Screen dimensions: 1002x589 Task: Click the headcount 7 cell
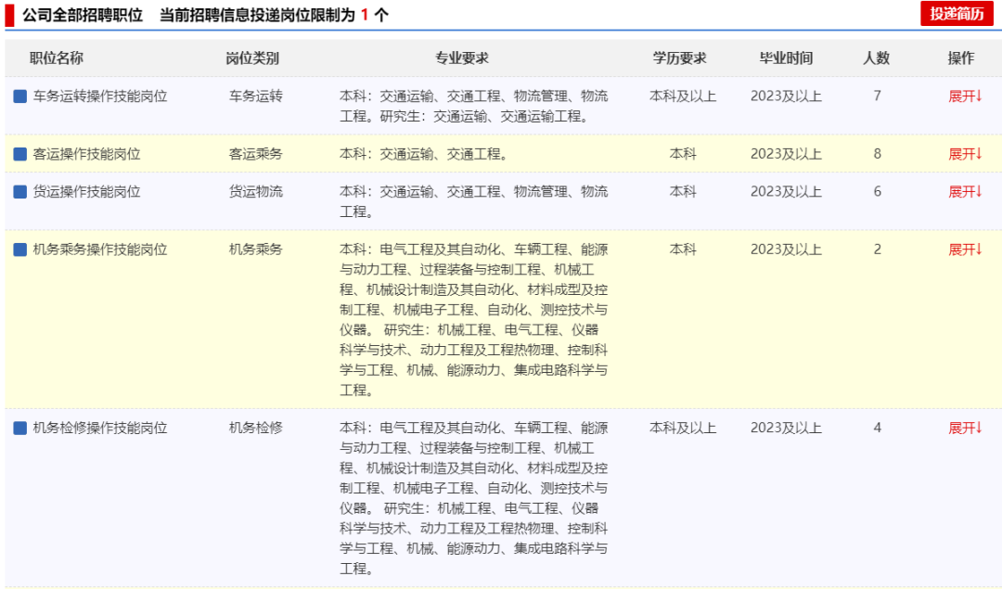[x=878, y=96]
